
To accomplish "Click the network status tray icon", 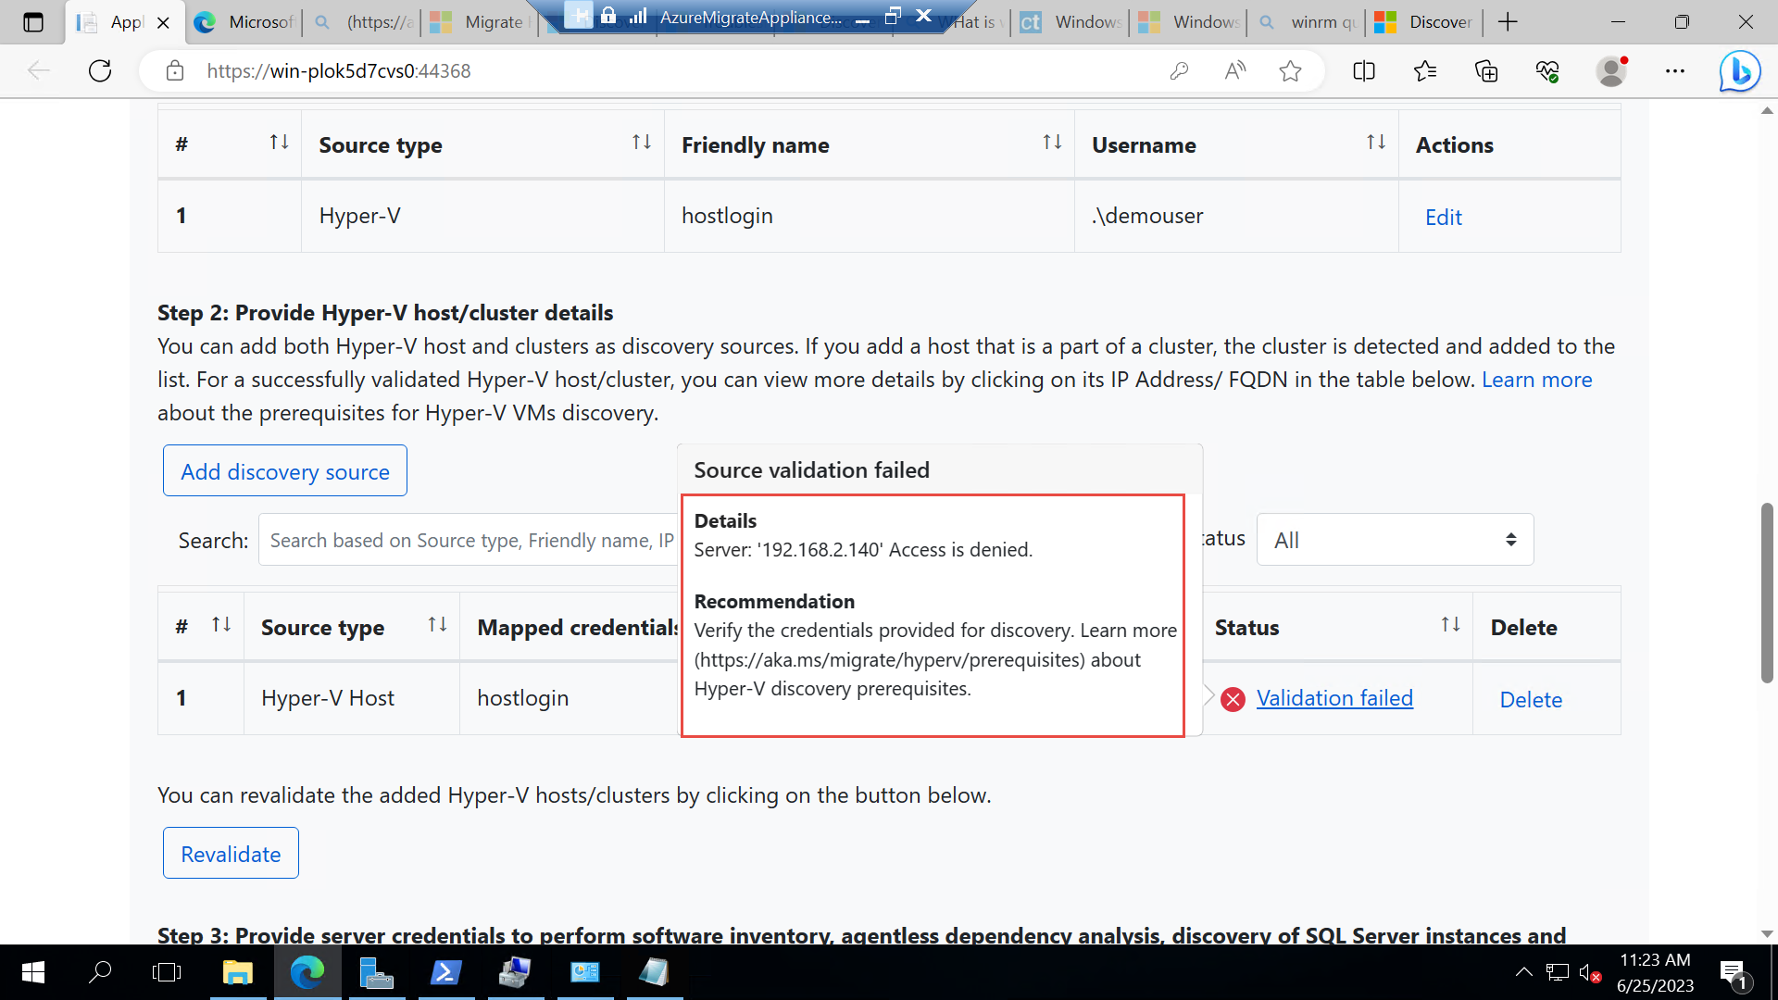I will tap(1558, 972).
